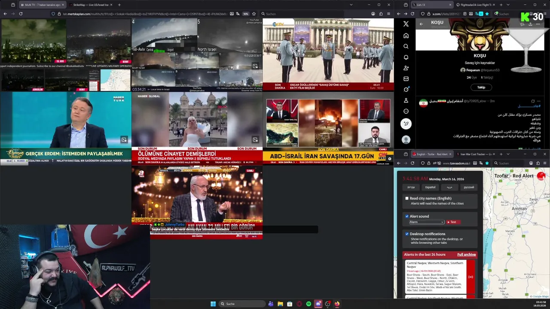Viewport: 550px width, 309px height.
Task: Open the A Haber stream tile
Action: coord(197,202)
